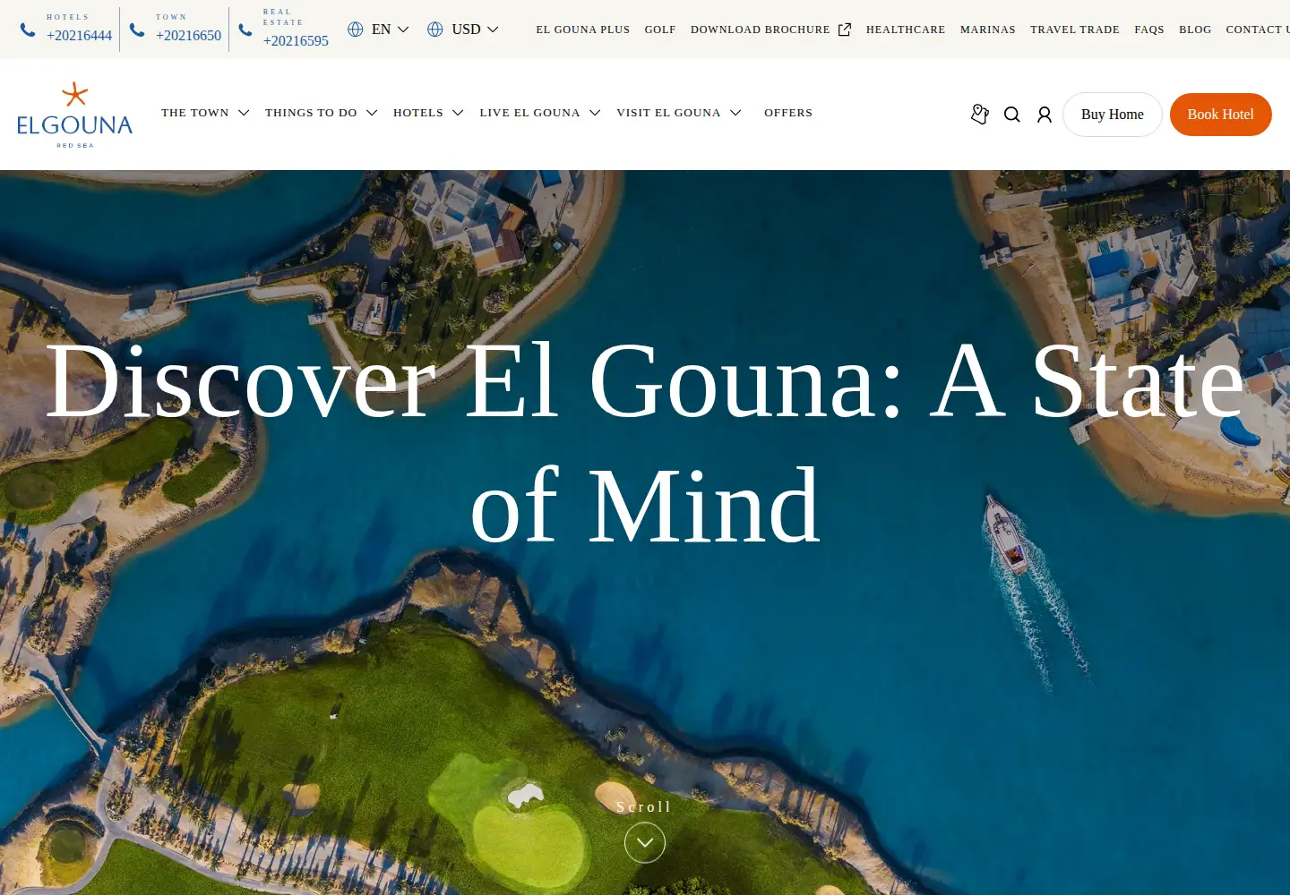Open the map location icon
1290x895 pixels.
tap(980, 114)
